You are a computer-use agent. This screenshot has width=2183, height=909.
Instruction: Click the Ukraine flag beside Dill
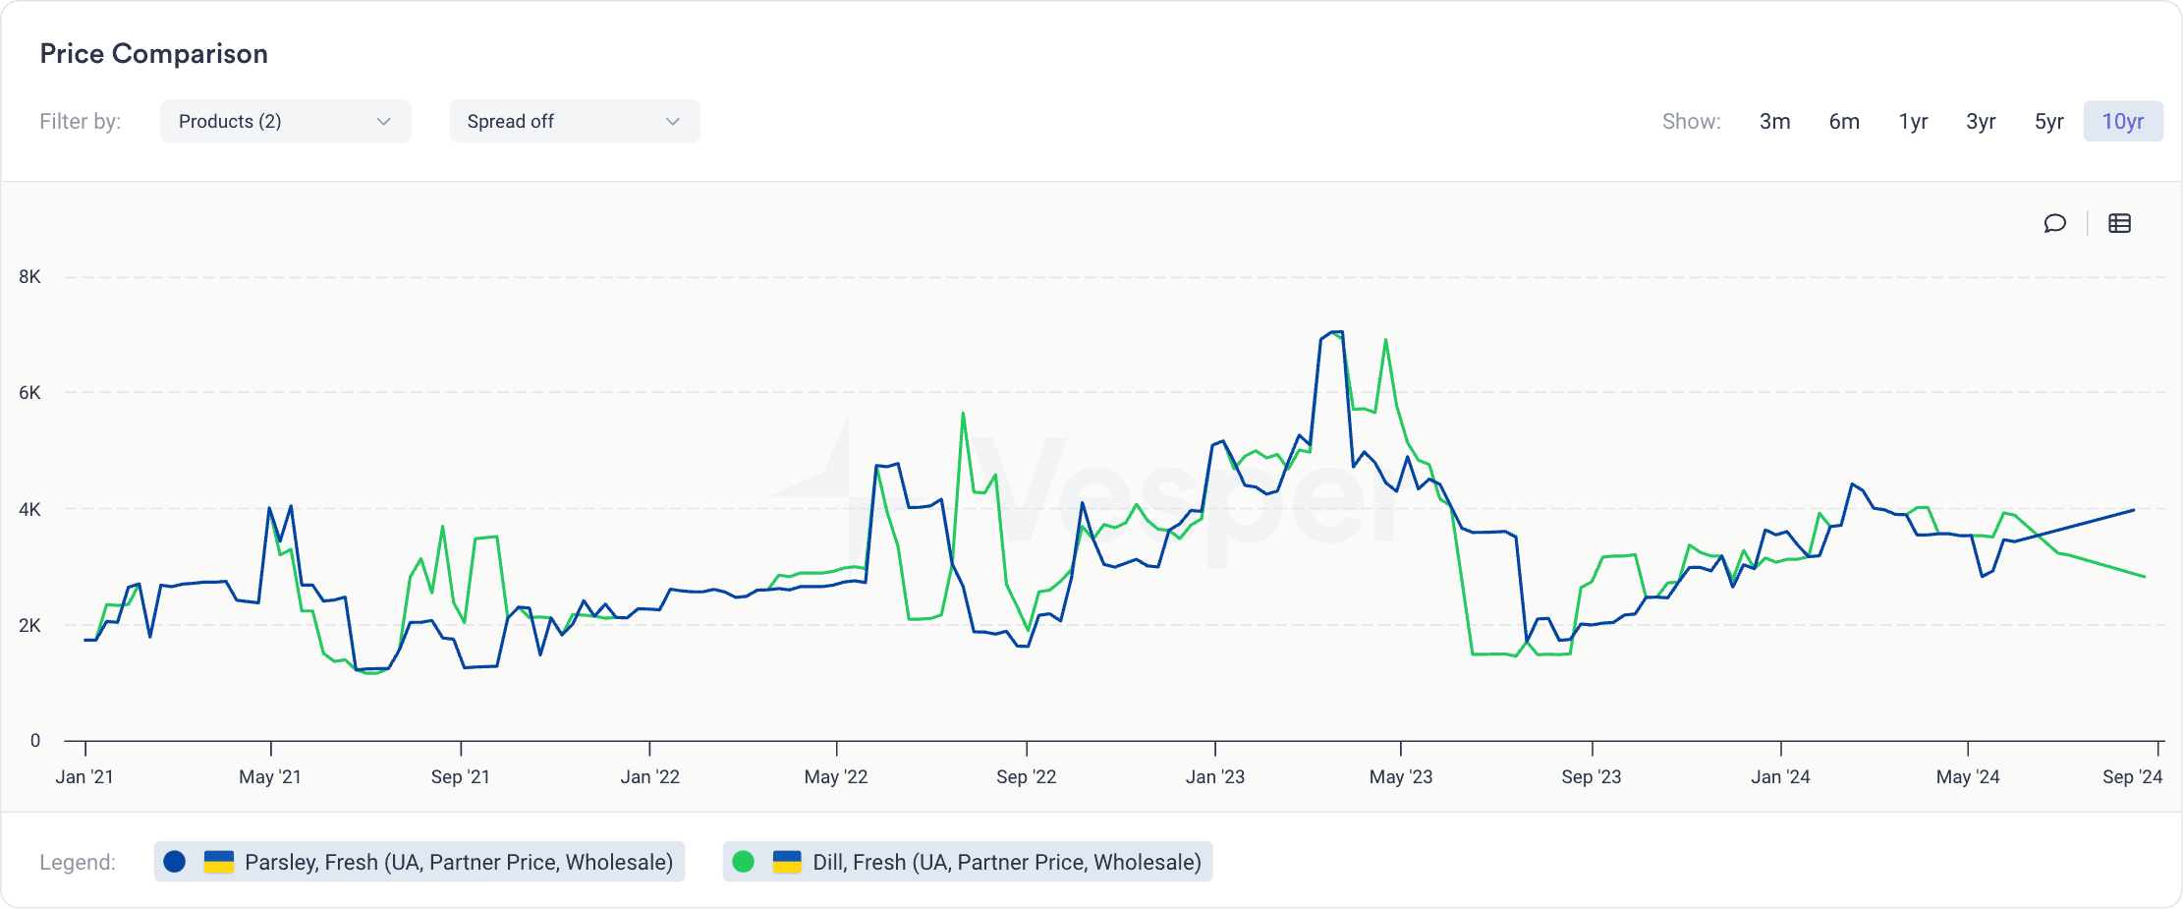(787, 862)
